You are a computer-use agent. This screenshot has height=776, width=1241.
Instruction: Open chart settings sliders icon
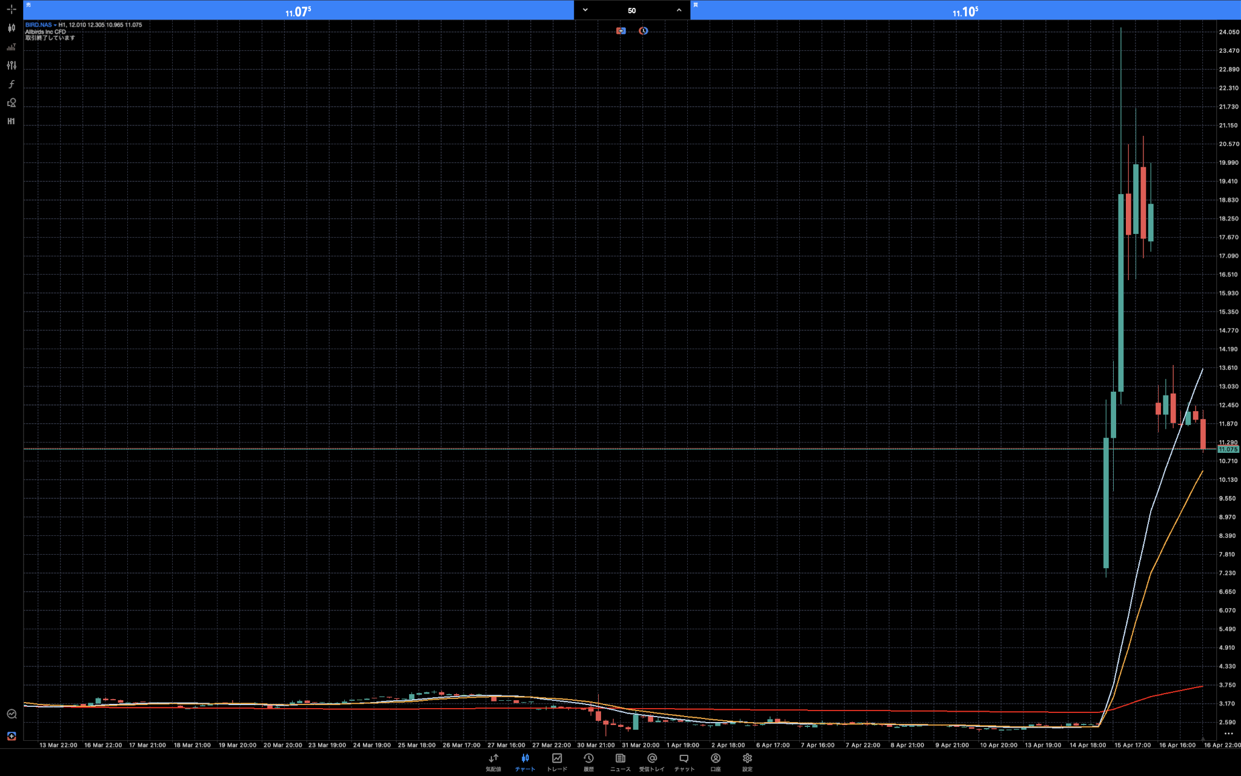(x=11, y=65)
